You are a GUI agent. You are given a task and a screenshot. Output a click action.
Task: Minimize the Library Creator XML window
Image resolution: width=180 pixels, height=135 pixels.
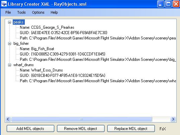161,4
